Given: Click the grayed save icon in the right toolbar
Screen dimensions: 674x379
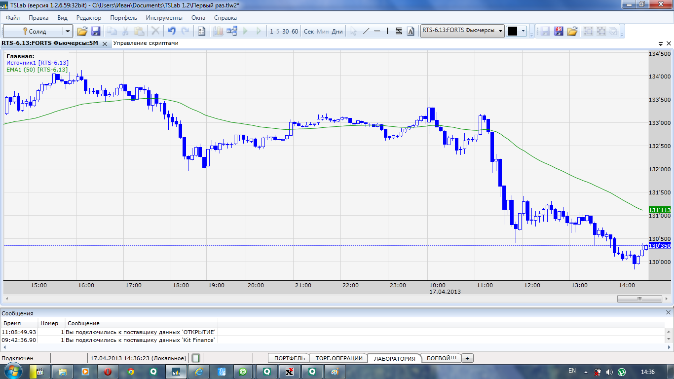Looking at the screenshot, I should pyautogui.click(x=545, y=31).
